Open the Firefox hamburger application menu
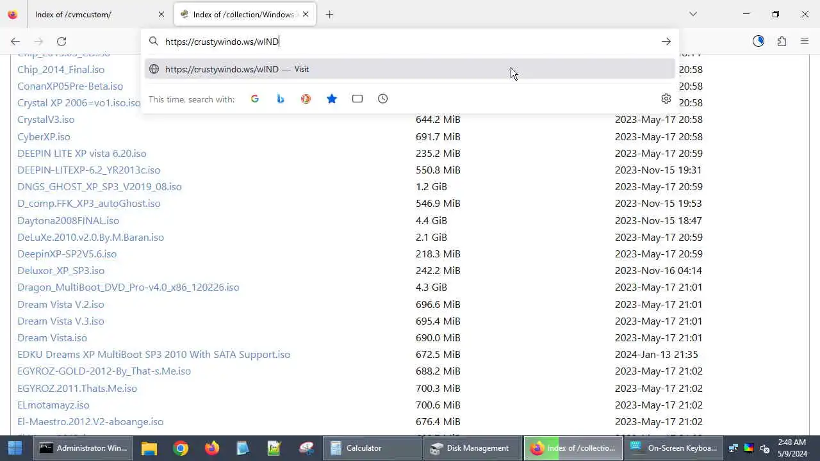 click(x=805, y=42)
